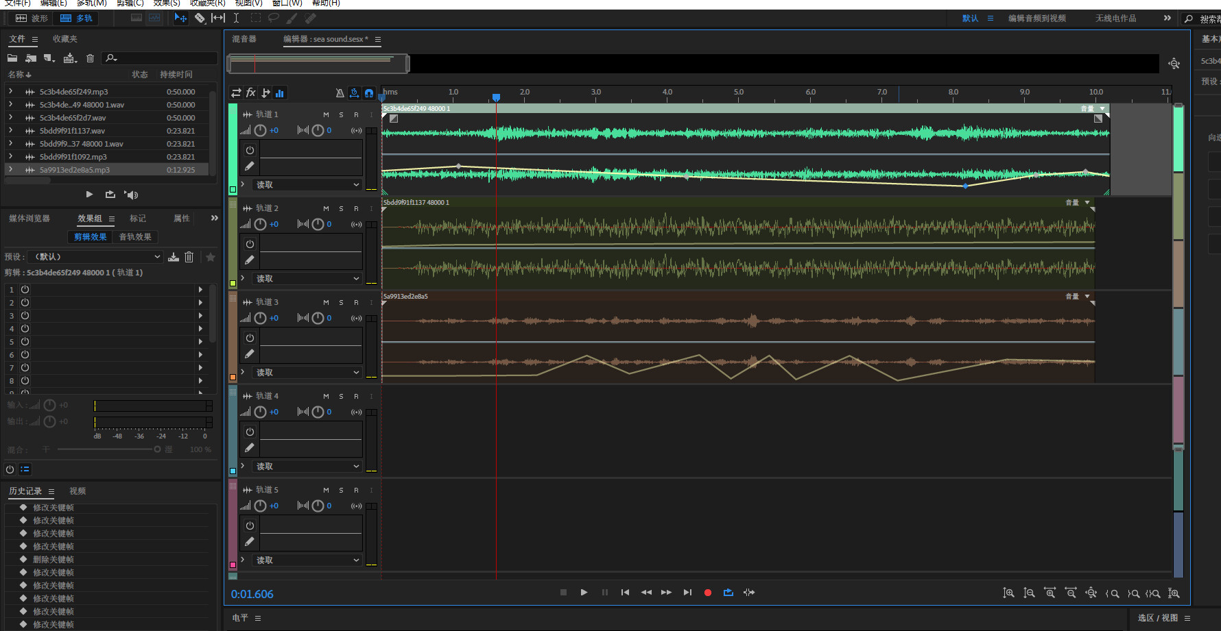Open the 标记 markers tab
Viewport: 1221px width, 631px height.
click(x=138, y=219)
